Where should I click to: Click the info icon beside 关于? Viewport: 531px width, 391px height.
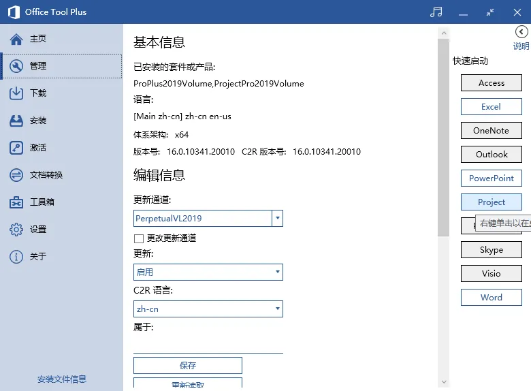coord(16,257)
